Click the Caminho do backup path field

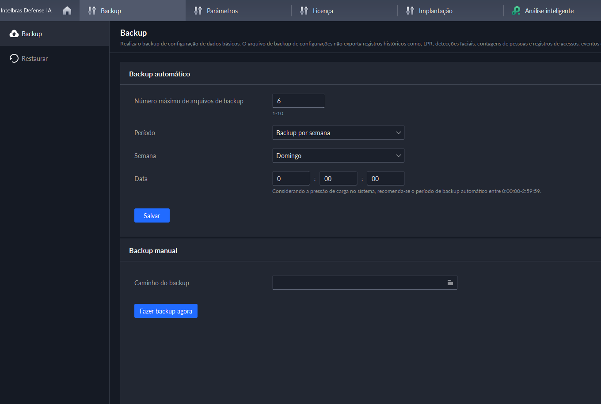[358, 283]
